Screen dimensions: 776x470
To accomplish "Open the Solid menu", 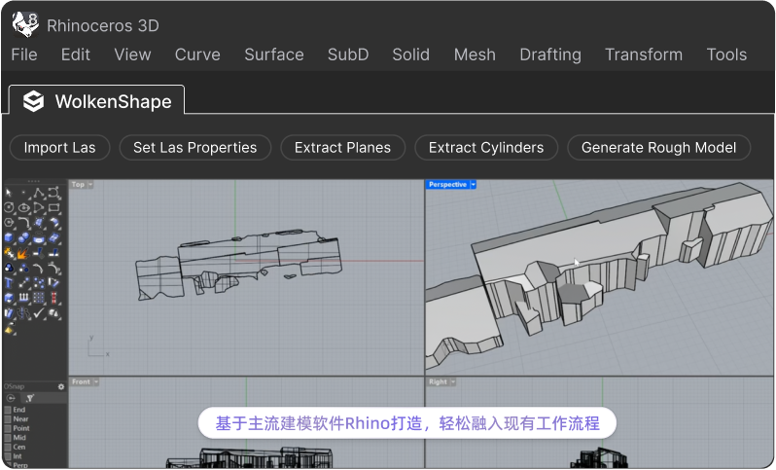I will click(410, 54).
